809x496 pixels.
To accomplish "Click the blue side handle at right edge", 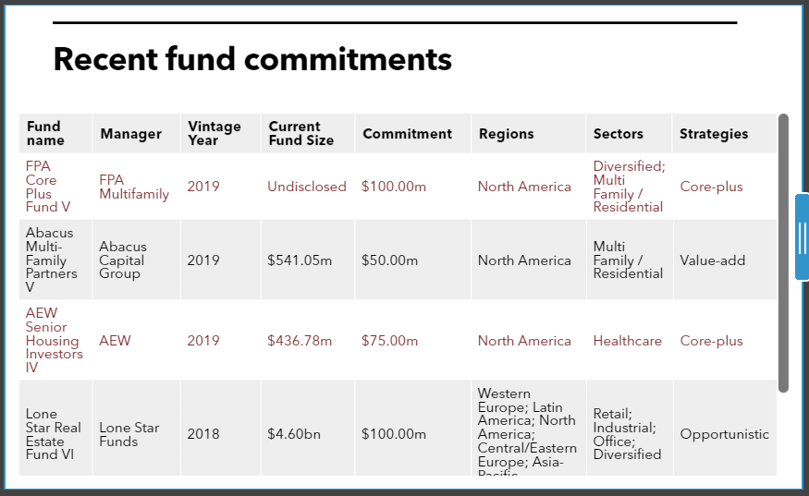I will pos(803,237).
